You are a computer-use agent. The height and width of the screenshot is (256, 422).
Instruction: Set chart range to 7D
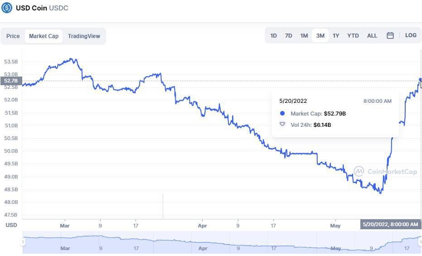[288, 35]
